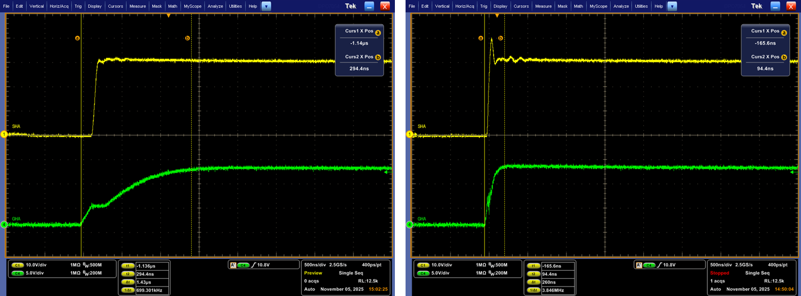Toggle the t2 cursor badge showing 94.4ns
The height and width of the screenshot is (296, 801).
534,274
